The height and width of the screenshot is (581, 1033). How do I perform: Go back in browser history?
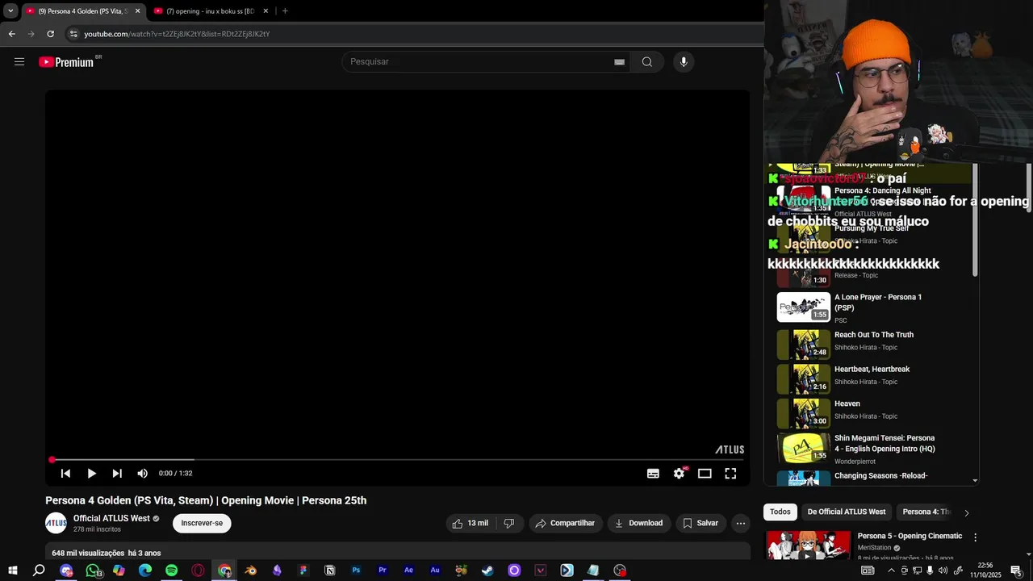(11, 34)
